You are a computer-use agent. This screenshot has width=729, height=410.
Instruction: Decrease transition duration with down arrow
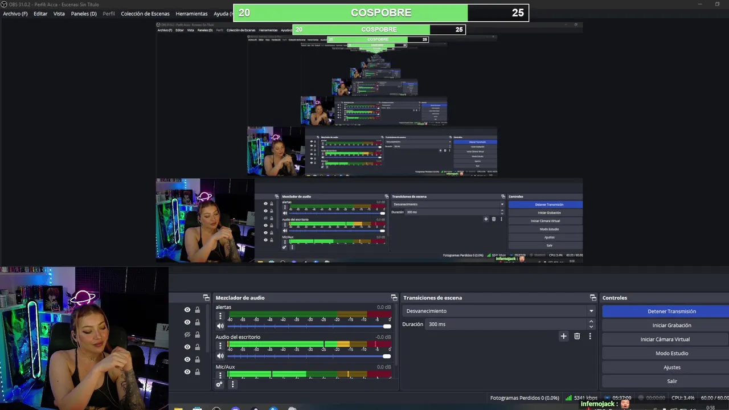[x=591, y=327]
